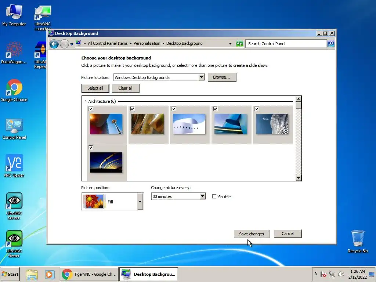Click the greyed Forward arrow button
The height and width of the screenshot is (282, 376).
click(64, 44)
